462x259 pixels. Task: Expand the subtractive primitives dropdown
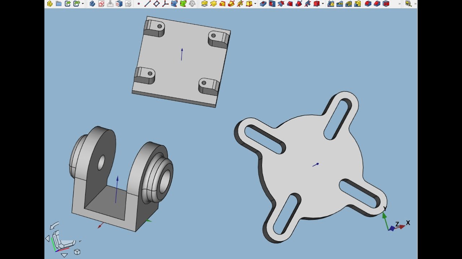pos(323,4)
